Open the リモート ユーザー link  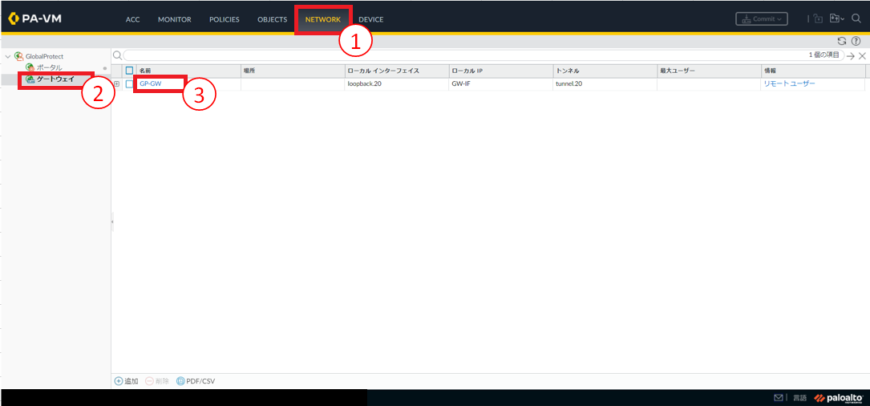790,84
